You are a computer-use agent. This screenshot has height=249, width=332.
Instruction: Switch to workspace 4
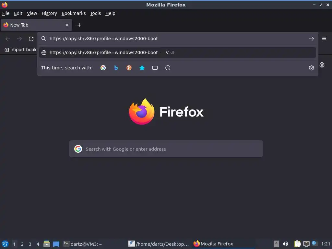point(38,244)
